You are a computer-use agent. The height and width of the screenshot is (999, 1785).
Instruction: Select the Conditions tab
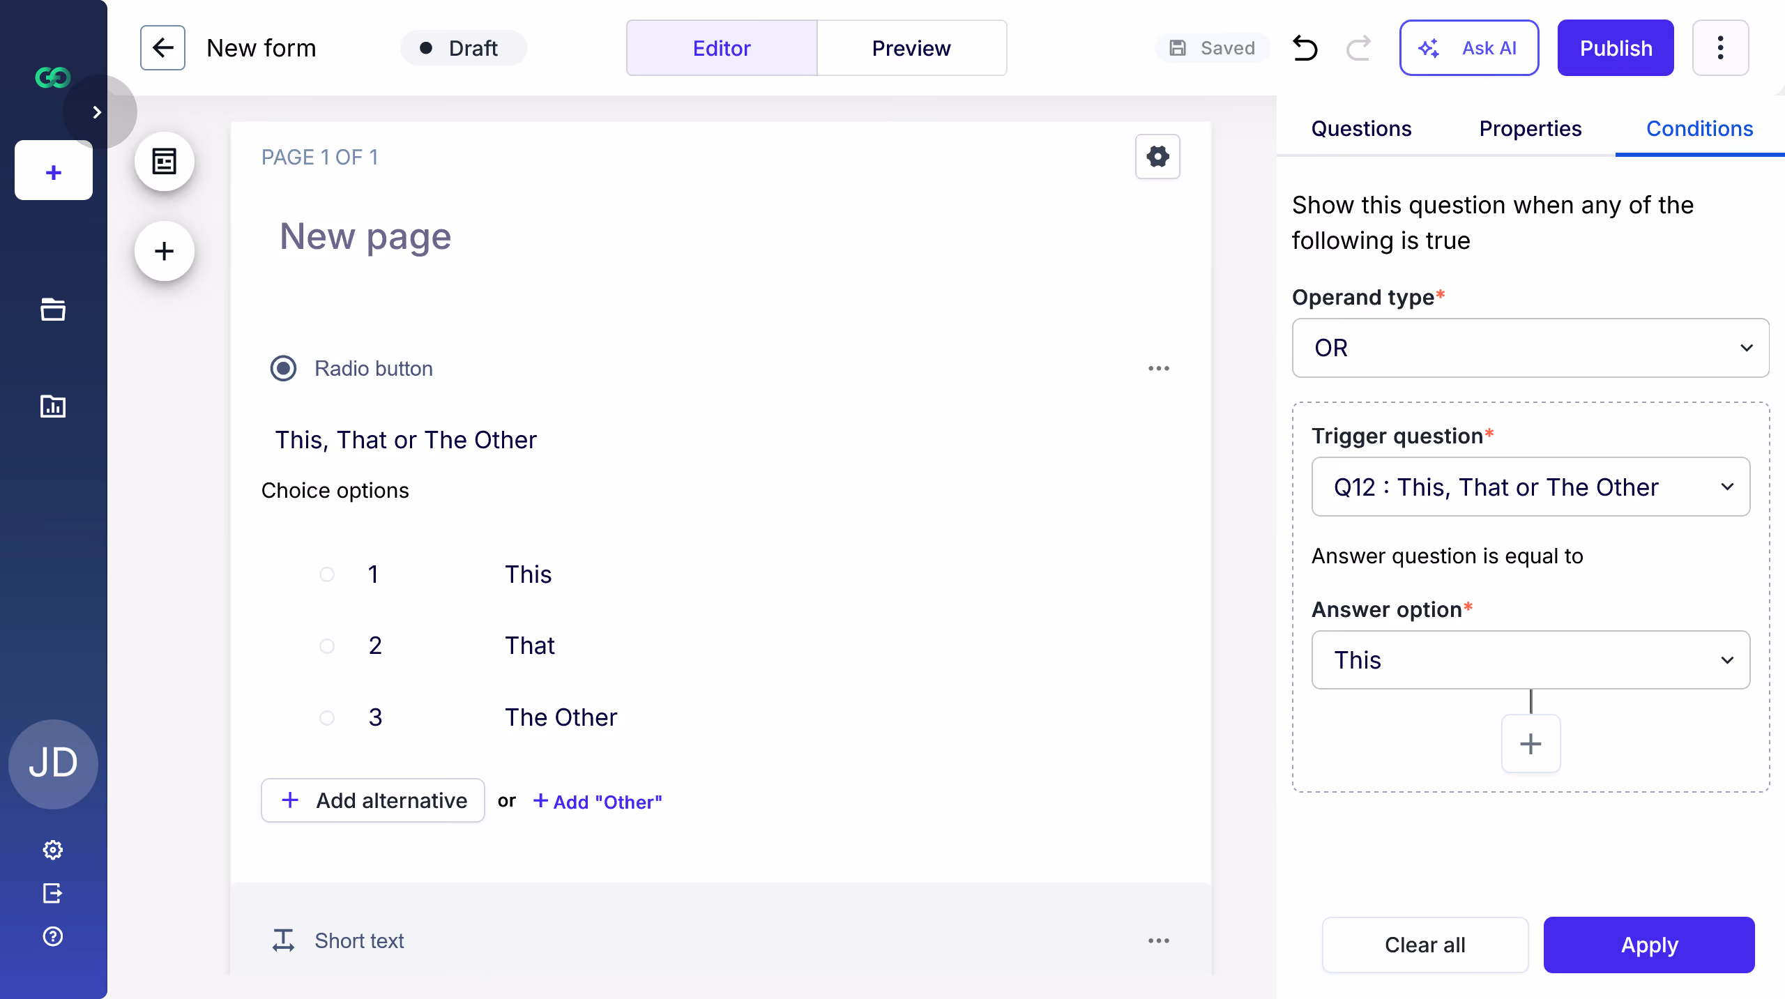pos(1699,129)
